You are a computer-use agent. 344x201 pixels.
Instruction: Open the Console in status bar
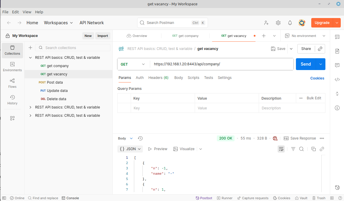(70, 198)
